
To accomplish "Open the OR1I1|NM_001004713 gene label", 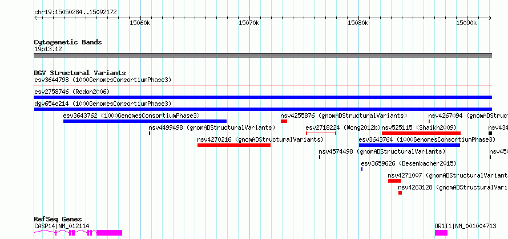I will point(465,226).
